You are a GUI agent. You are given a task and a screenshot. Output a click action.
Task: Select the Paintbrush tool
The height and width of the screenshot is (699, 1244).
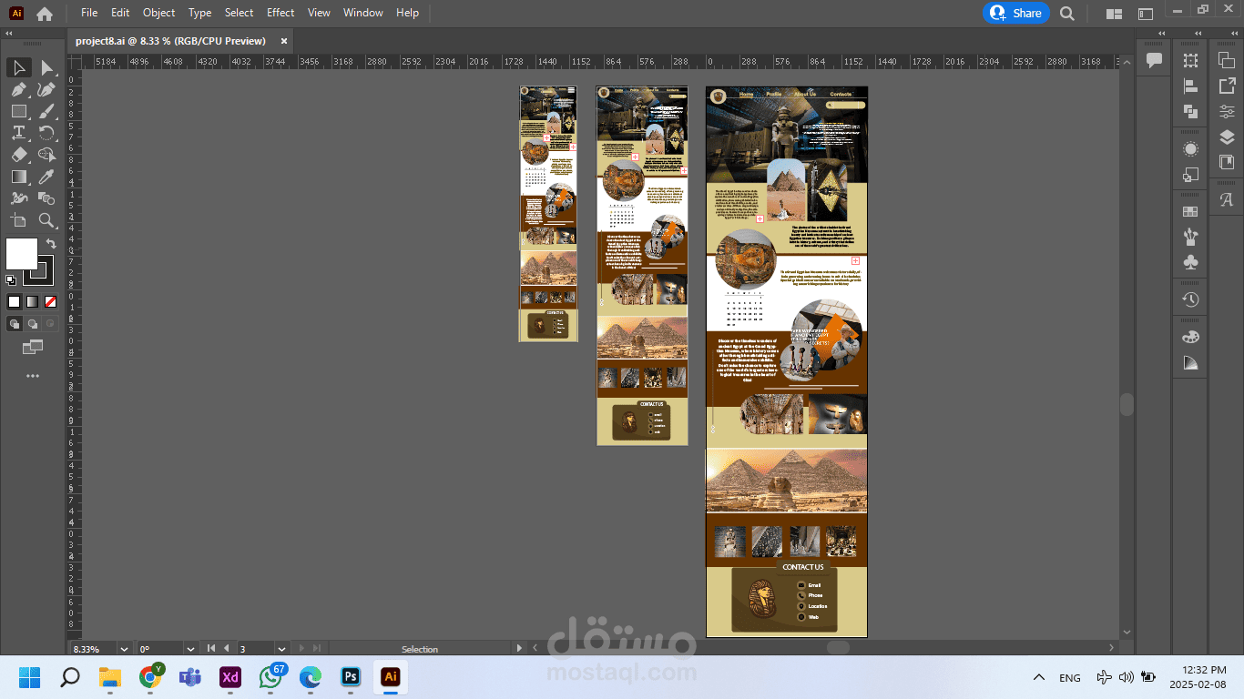47,112
